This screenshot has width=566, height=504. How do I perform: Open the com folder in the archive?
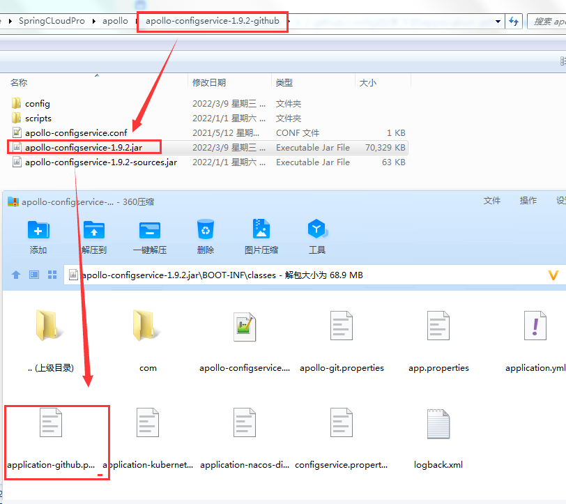147,326
